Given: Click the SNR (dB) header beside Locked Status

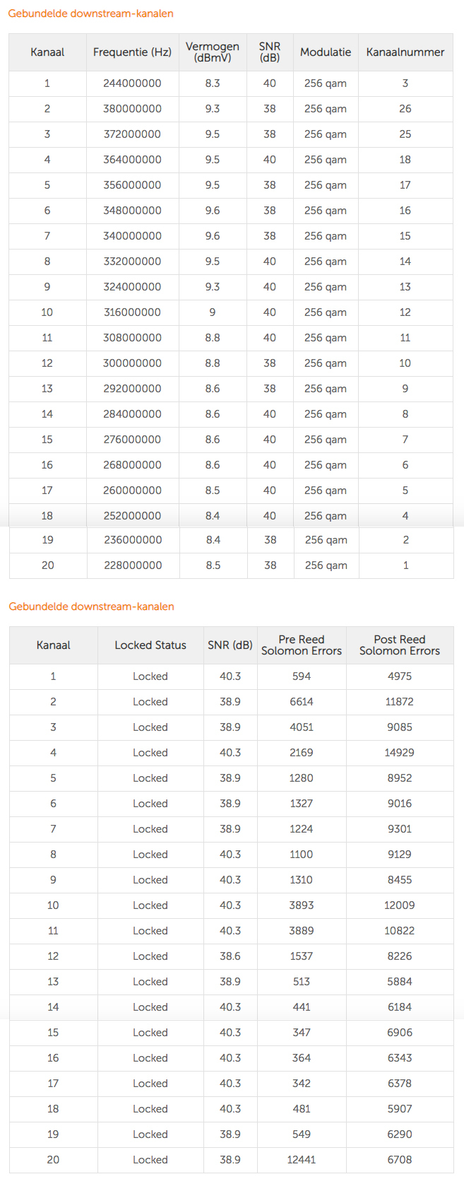Looking at the screenshot, I should point(230,645).
